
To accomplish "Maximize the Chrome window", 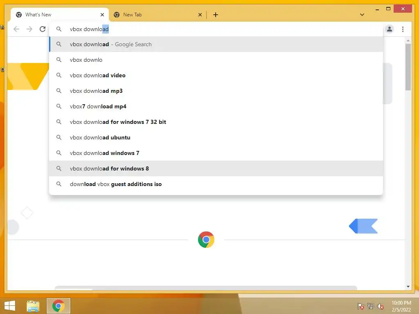I will click(388, 9).
